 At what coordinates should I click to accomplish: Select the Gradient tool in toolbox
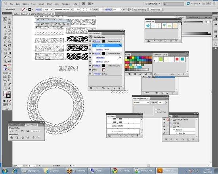pos(10,53)
